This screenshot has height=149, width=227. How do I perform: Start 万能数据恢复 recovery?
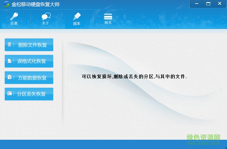pos(29,78)
